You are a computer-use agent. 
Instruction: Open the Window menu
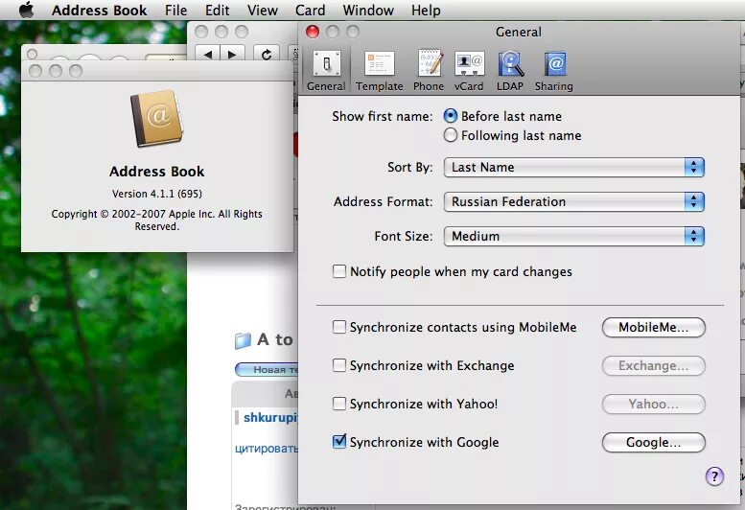(x=368, y=10)
